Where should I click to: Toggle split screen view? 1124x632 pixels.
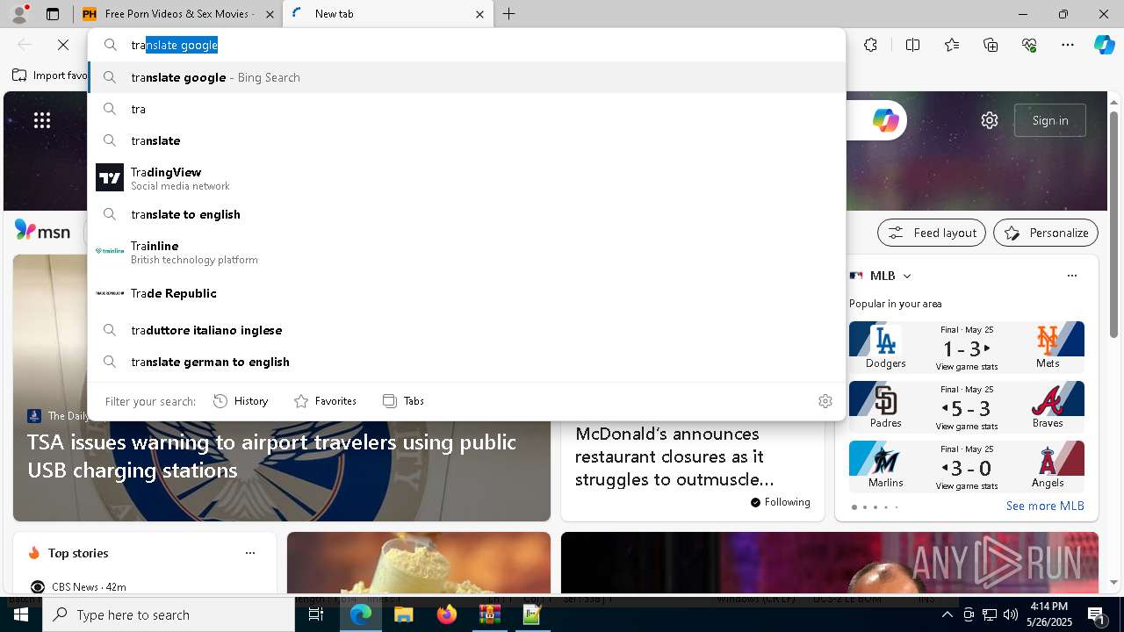[912, 45]
